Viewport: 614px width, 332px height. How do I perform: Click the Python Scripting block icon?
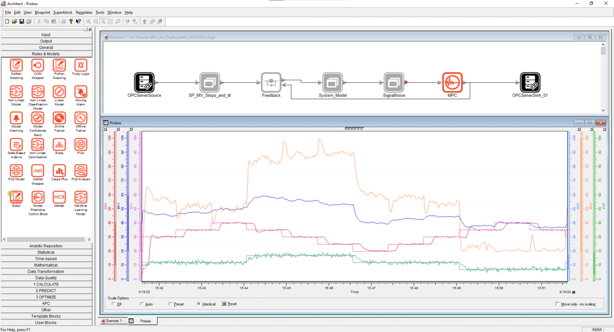pyautogui.click(x=59, y=66)
